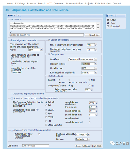Toggle the Search and classify checkbox
The height and width of the screenshot is (149, 133).
click(49, 40)
